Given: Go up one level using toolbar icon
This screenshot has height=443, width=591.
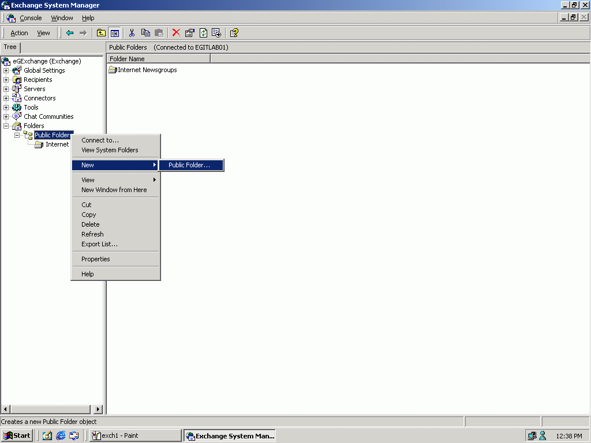Looking at the screenshot, I should 101,33.
